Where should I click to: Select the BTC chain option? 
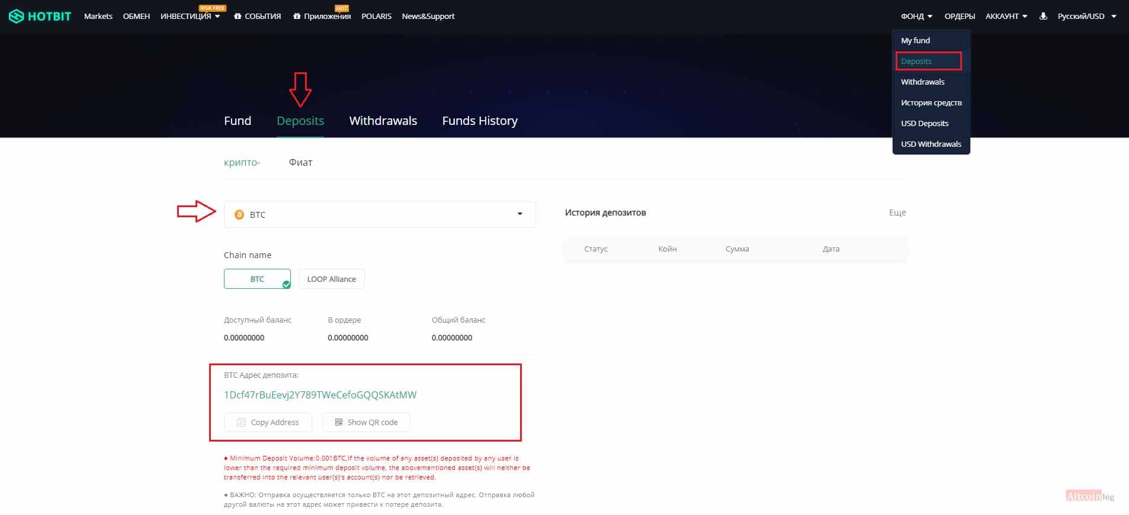tap(257, 279)
